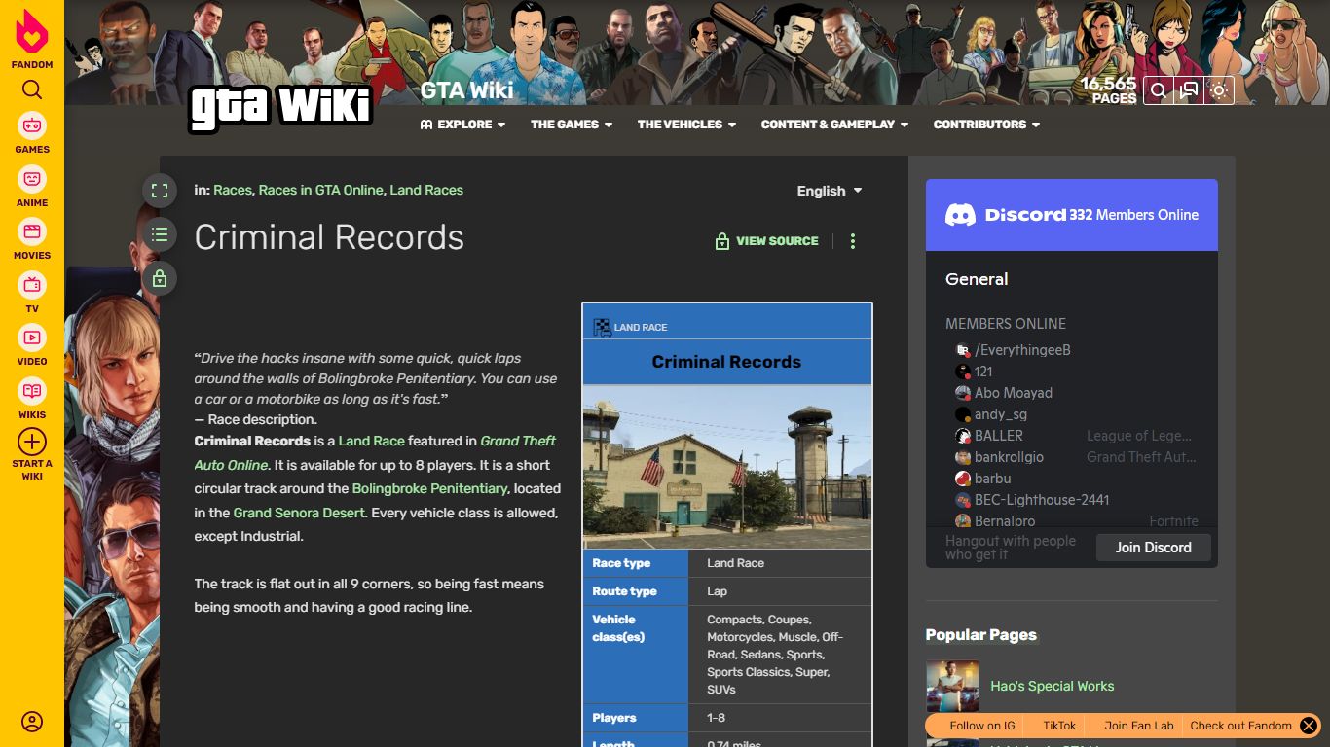Click the Check out Fandom link
The width and height of the screenshot is (1330, 747).
point(1240,726)
